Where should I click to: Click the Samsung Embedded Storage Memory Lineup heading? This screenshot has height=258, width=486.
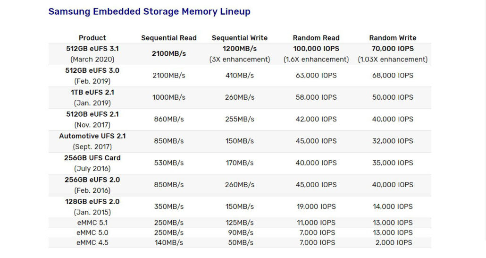point(150,11)
